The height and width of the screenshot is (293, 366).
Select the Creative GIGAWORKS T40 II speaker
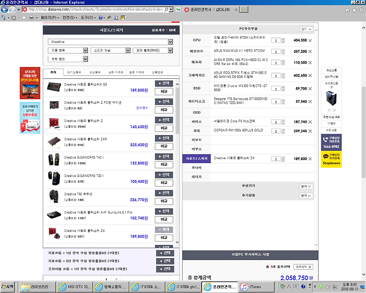(164, 157)
